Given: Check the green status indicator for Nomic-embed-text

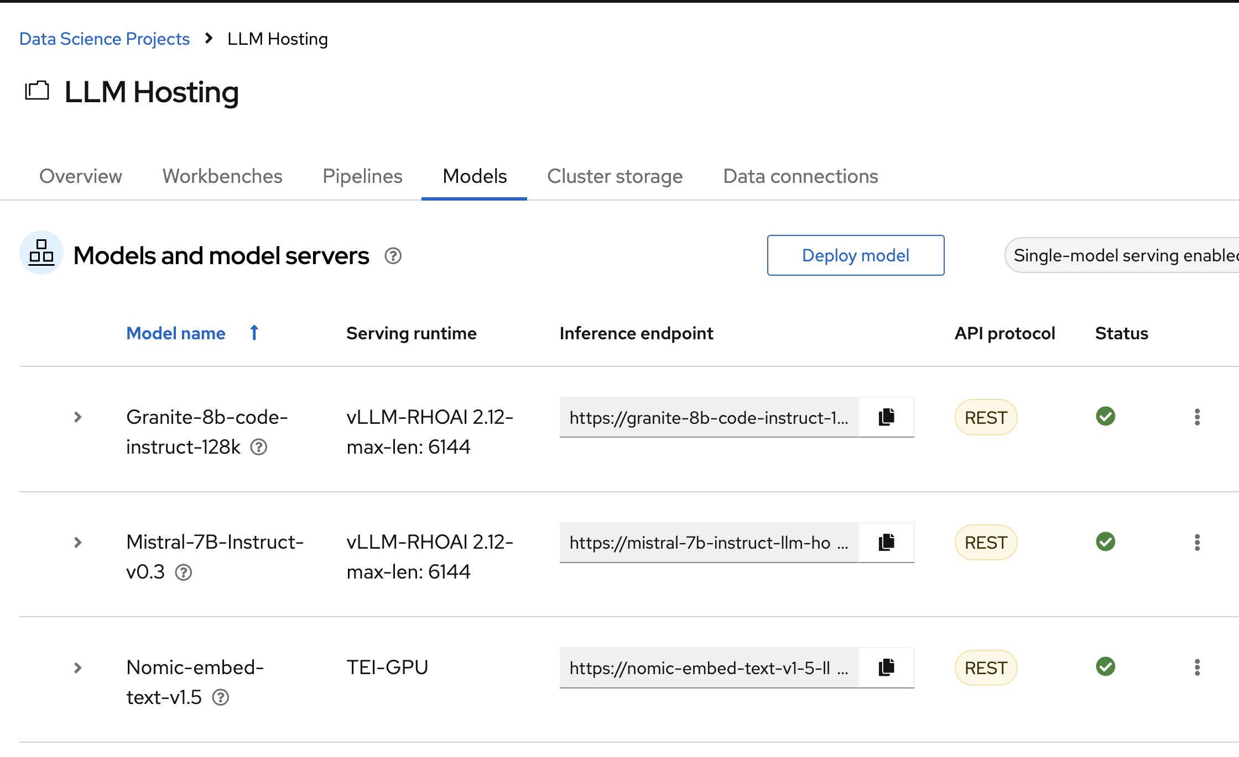Looking at the screenshot, I should click(1105, 667).
